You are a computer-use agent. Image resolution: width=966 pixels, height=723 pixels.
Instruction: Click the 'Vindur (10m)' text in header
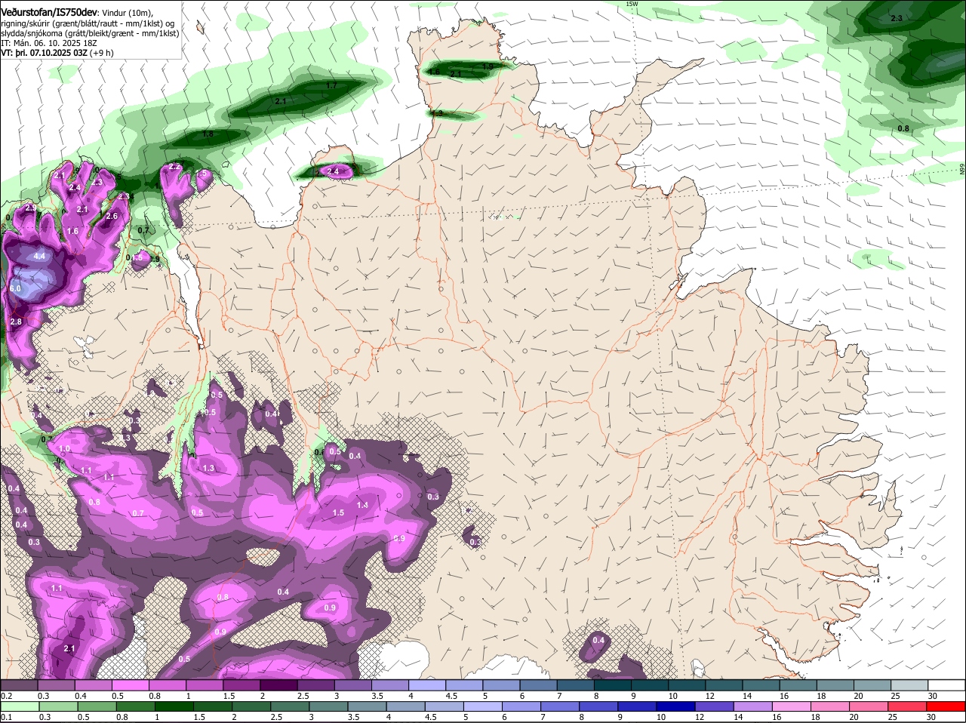[128, 13]
